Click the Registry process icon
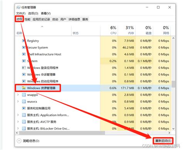Screen dimensions: 183x150 (x=24, y=41)
